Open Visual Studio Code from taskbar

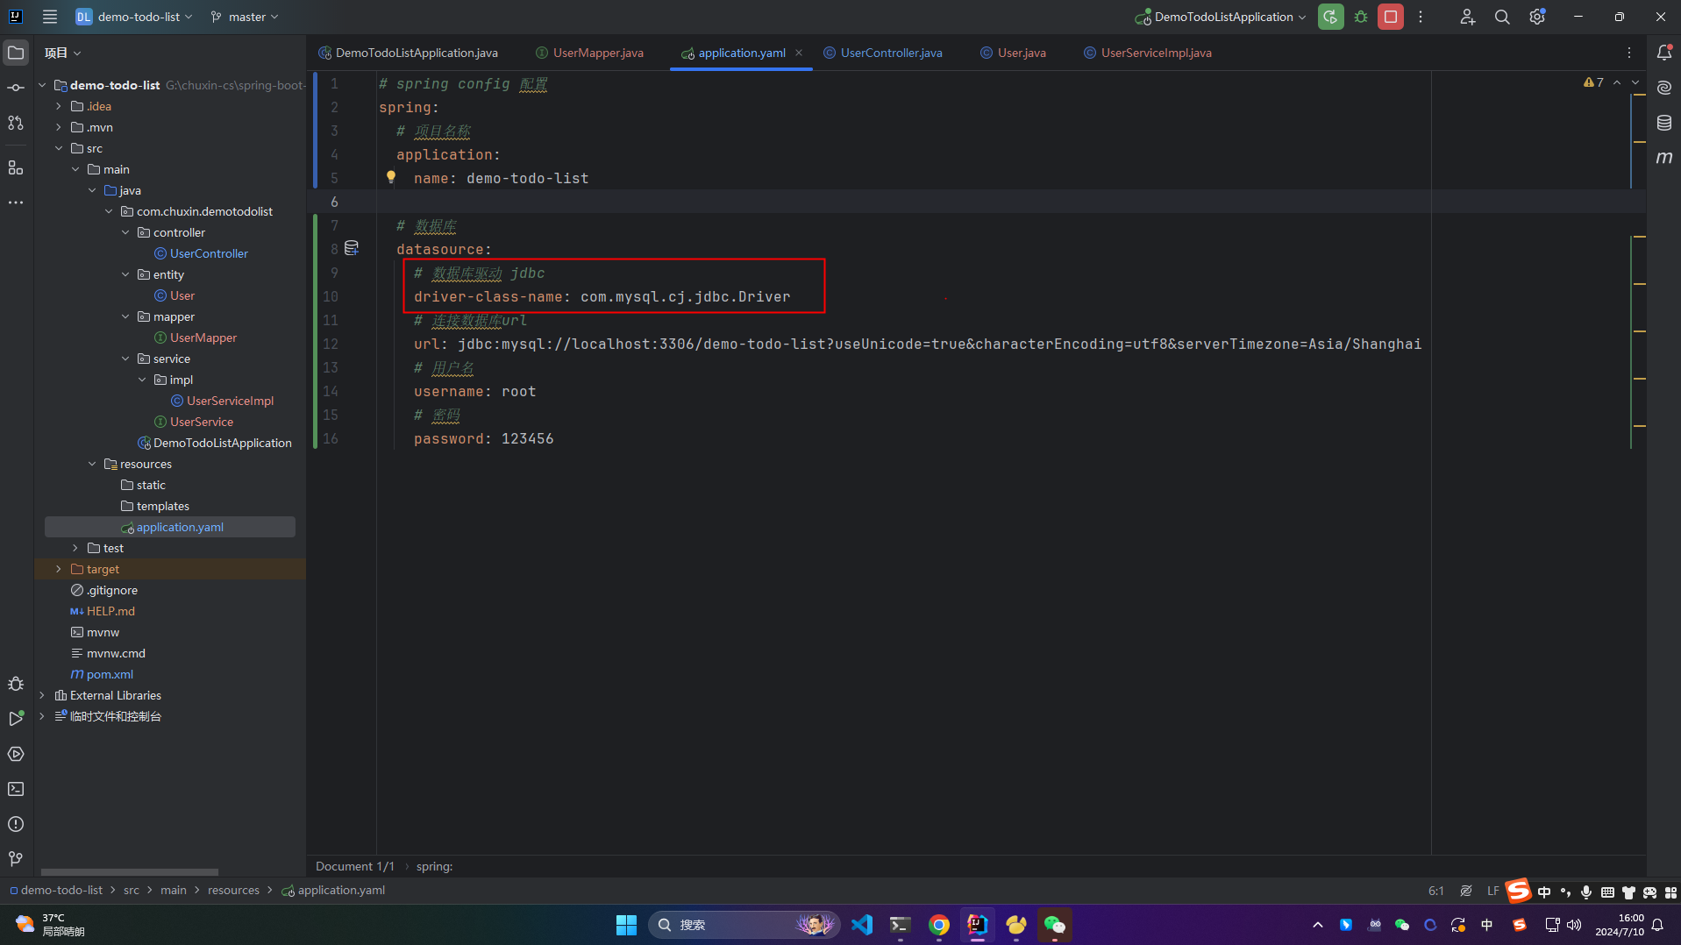click(862, 925)
